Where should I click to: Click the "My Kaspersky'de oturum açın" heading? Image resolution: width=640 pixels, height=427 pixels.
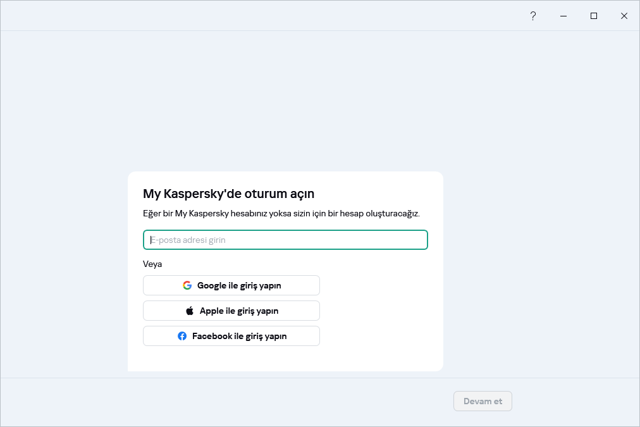(x=229, y=194)
